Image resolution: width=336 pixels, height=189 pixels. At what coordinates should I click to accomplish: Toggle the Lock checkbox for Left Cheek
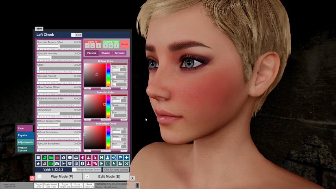pyautogui.click(x=73, y=35)
